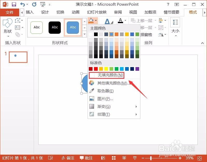Click the WordArt quick styles A icon

109,22
